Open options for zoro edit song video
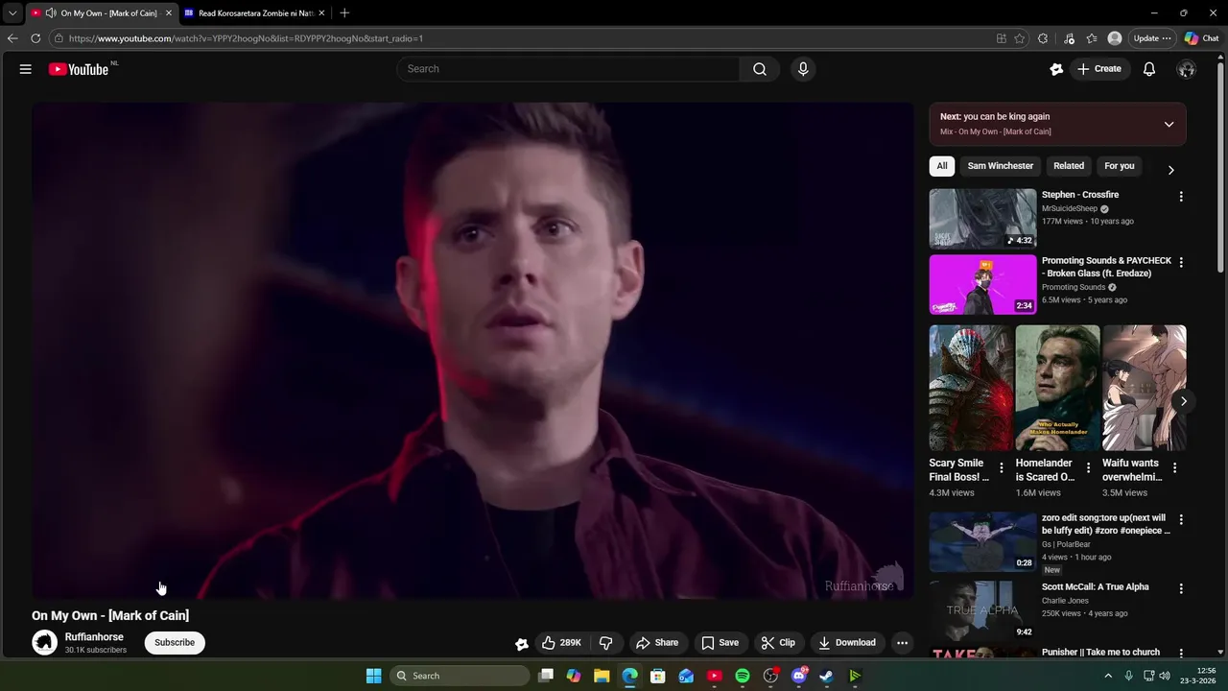1228x691 pixels. (1181, 520)
